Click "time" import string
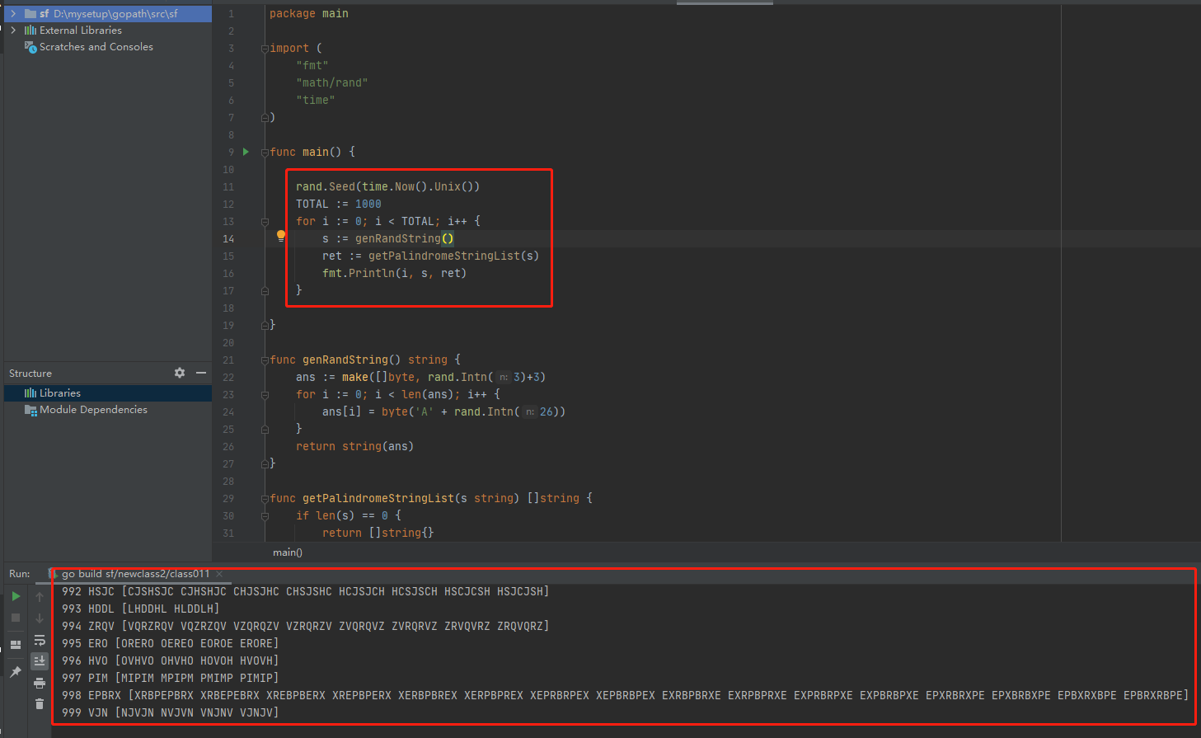 316,101
